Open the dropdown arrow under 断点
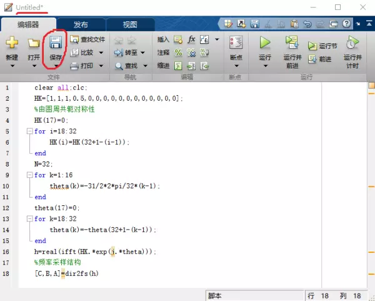 tap(236, 66)
